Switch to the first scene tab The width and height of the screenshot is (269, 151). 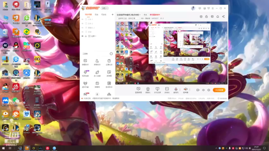[x=88, y=15]
